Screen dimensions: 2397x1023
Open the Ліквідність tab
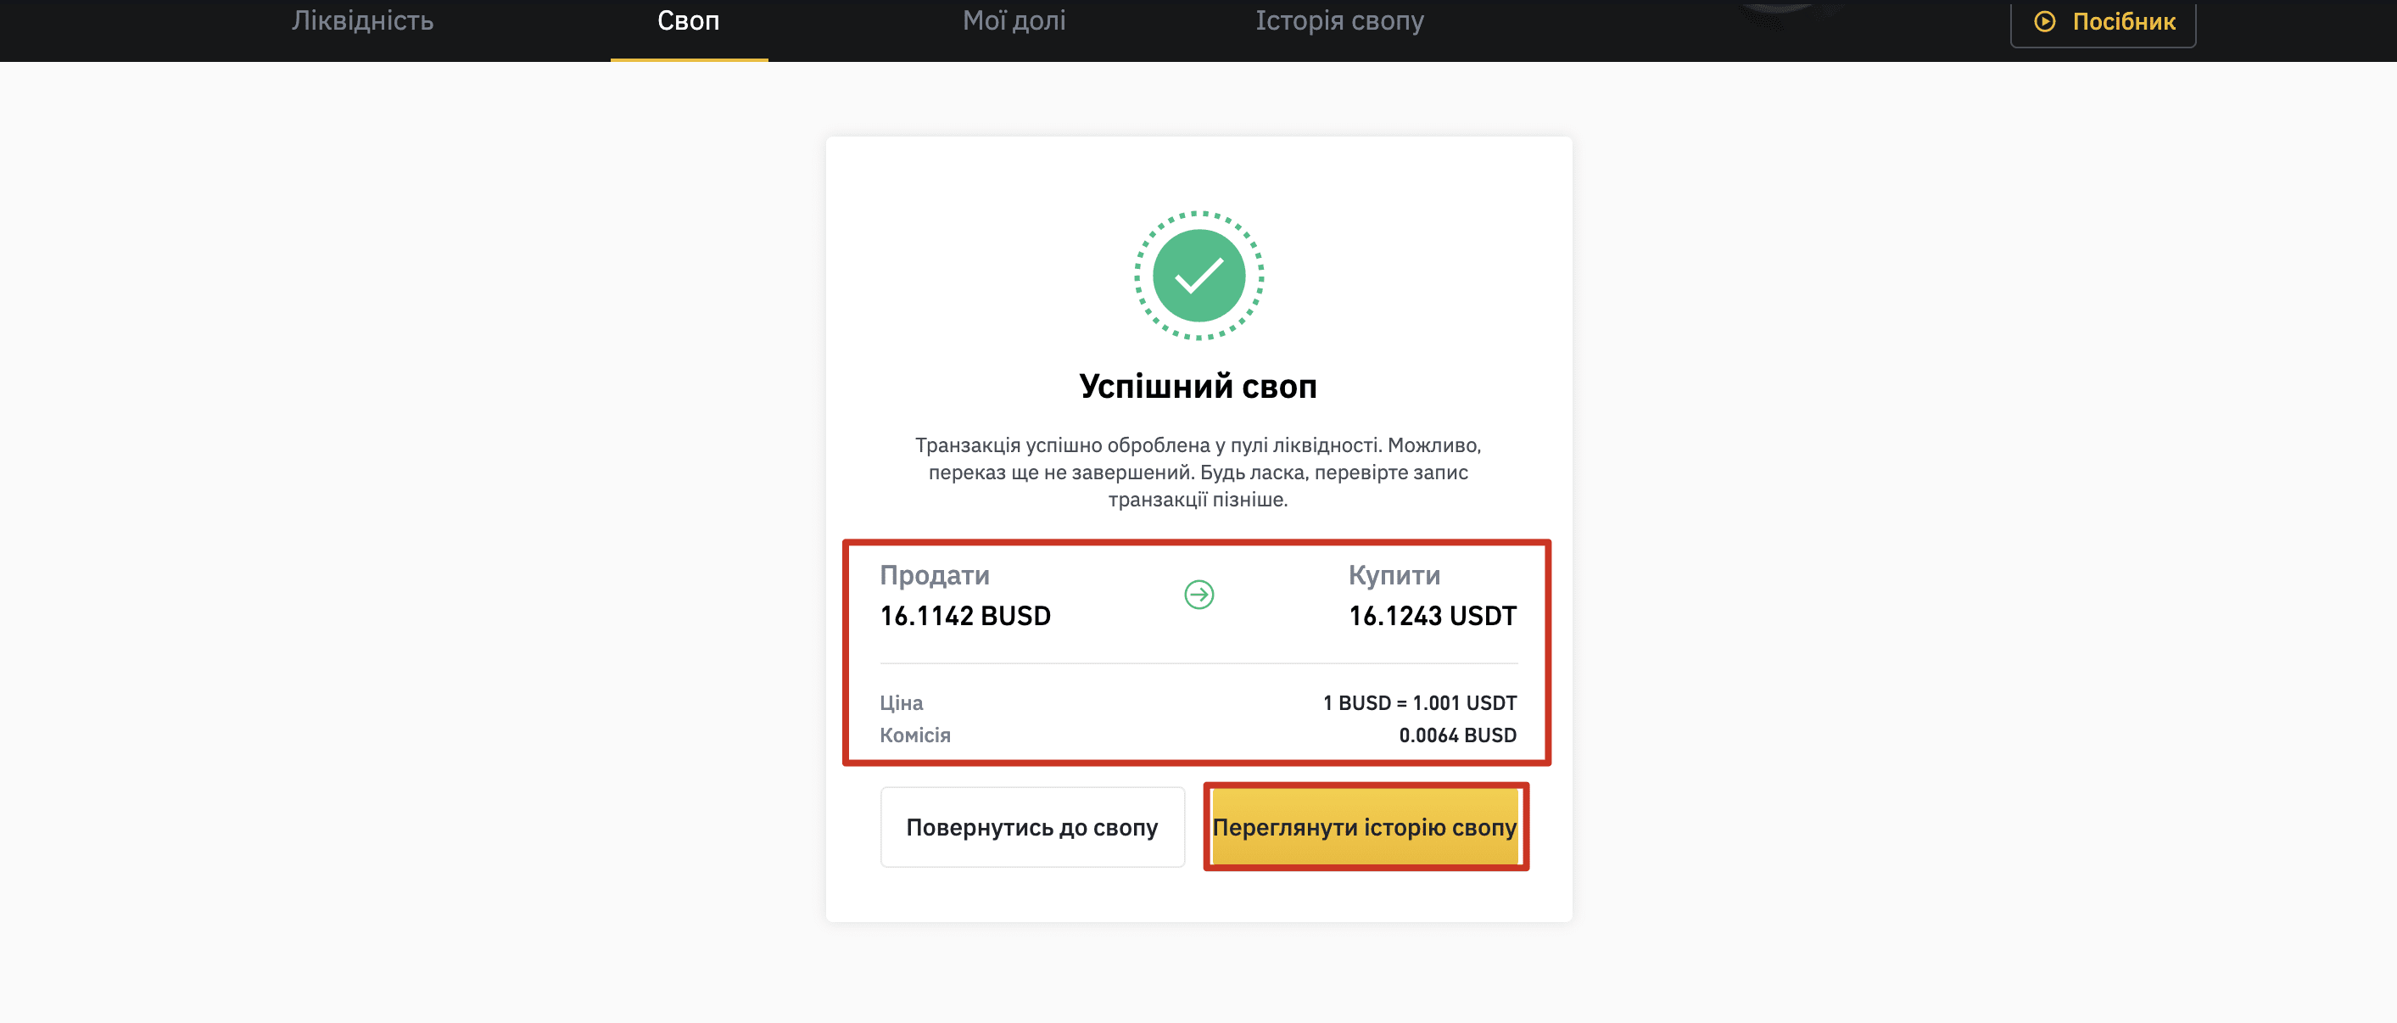point(363,20)
